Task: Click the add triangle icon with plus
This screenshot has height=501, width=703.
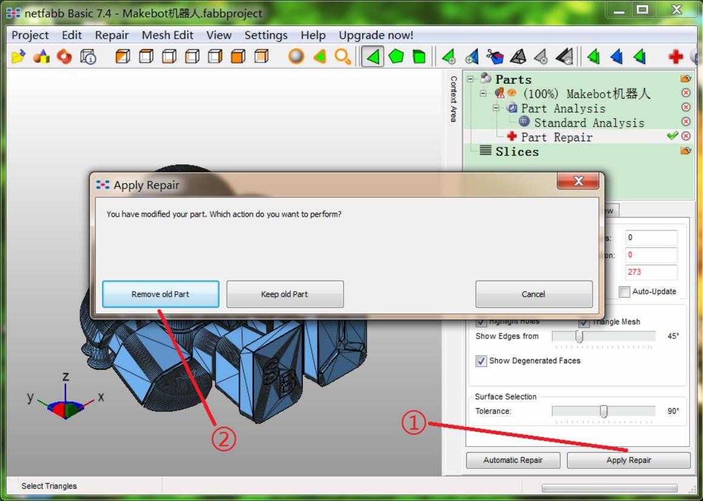Action: (449, 57)
